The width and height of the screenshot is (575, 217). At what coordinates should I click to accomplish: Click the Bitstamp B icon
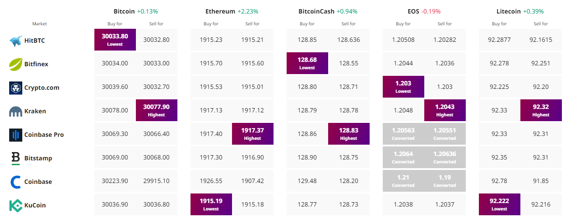[16, 158]
